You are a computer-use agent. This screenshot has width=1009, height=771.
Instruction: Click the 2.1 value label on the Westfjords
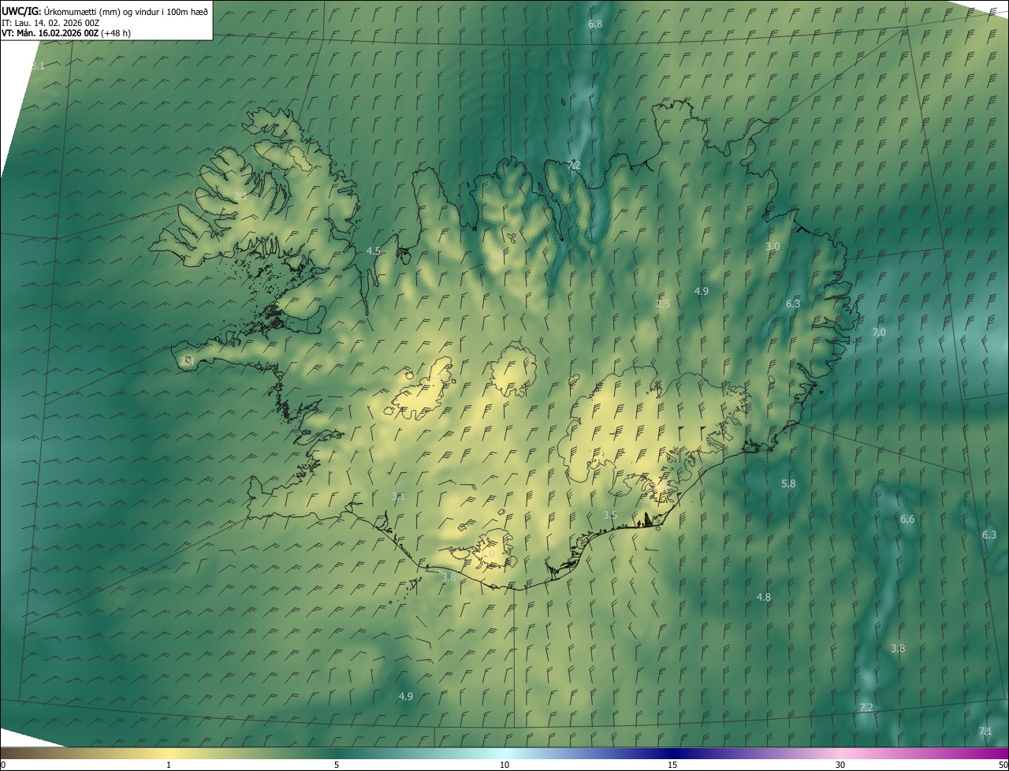pos(240,196)
